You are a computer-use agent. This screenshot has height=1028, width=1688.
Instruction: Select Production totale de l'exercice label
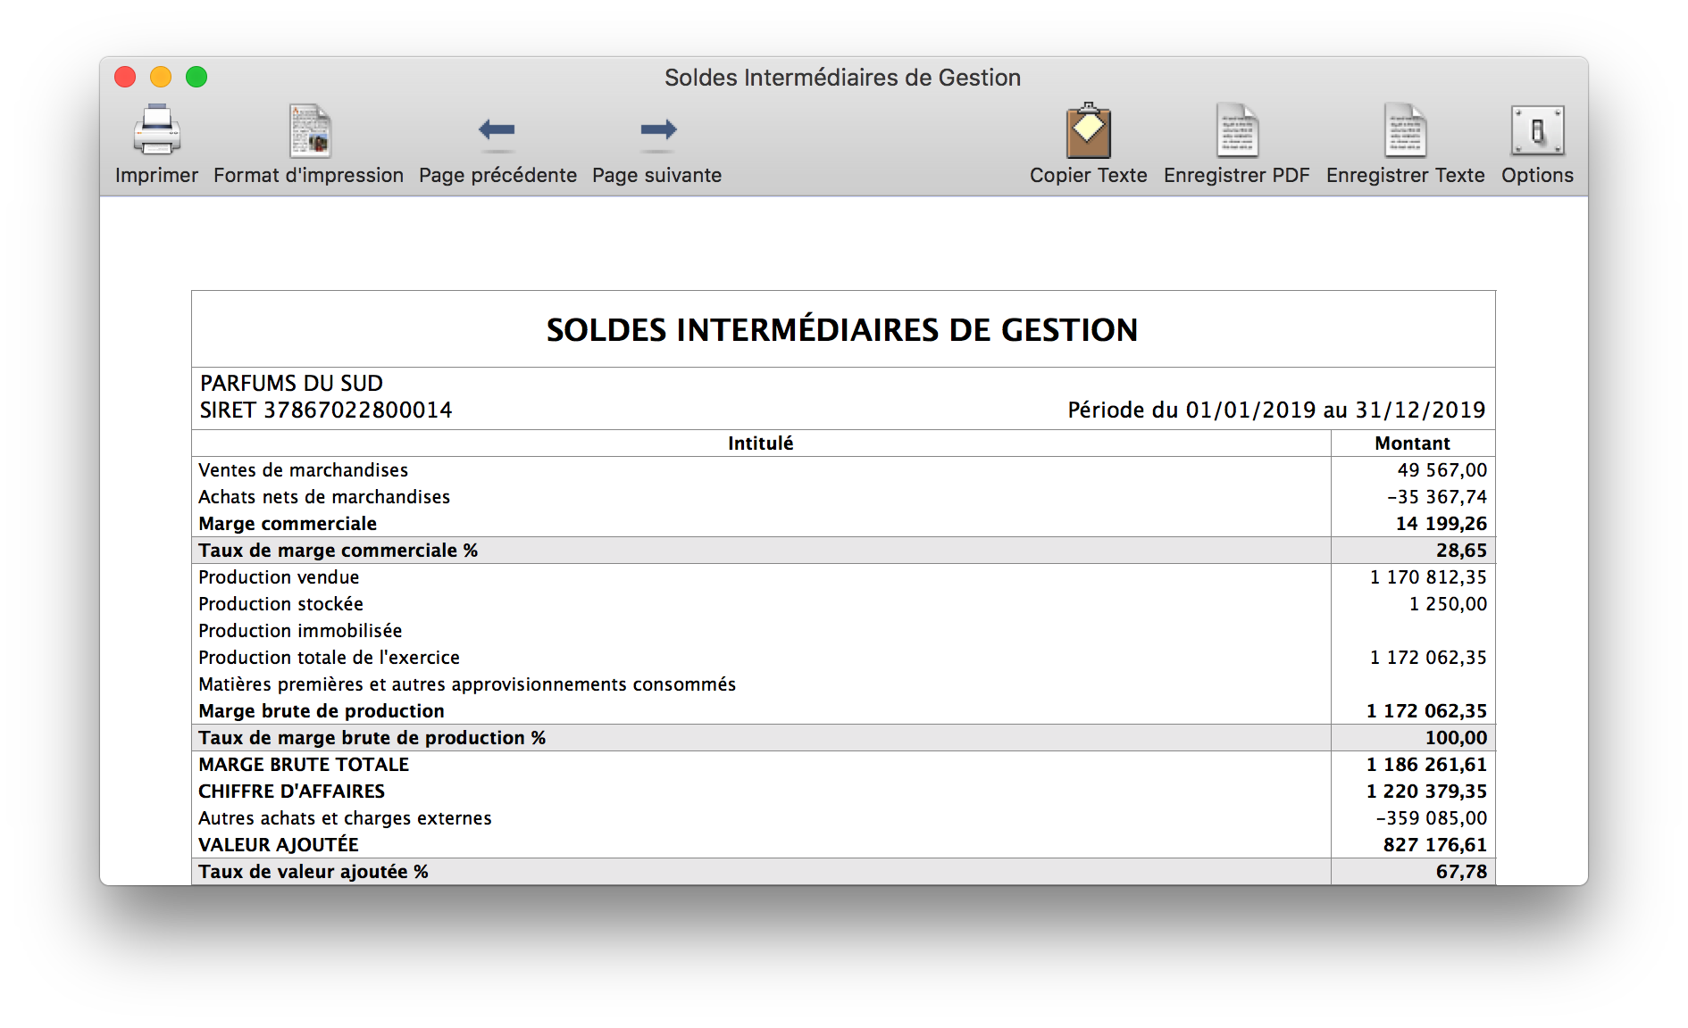point(329,658)
